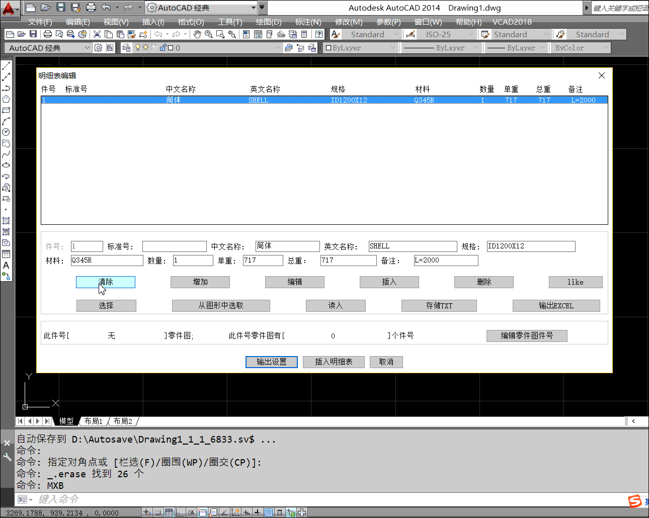Expand the layer list dropdown showing 0

point(278,48)
